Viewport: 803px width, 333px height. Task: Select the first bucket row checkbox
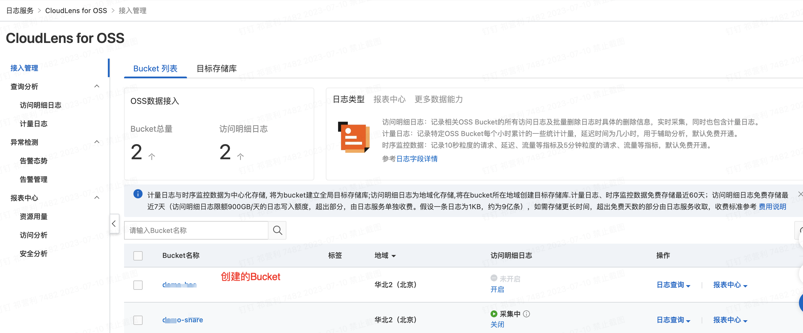click(x=138, y=285)
